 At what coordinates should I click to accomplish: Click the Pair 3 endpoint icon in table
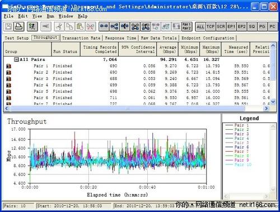[x=8, y=79]
